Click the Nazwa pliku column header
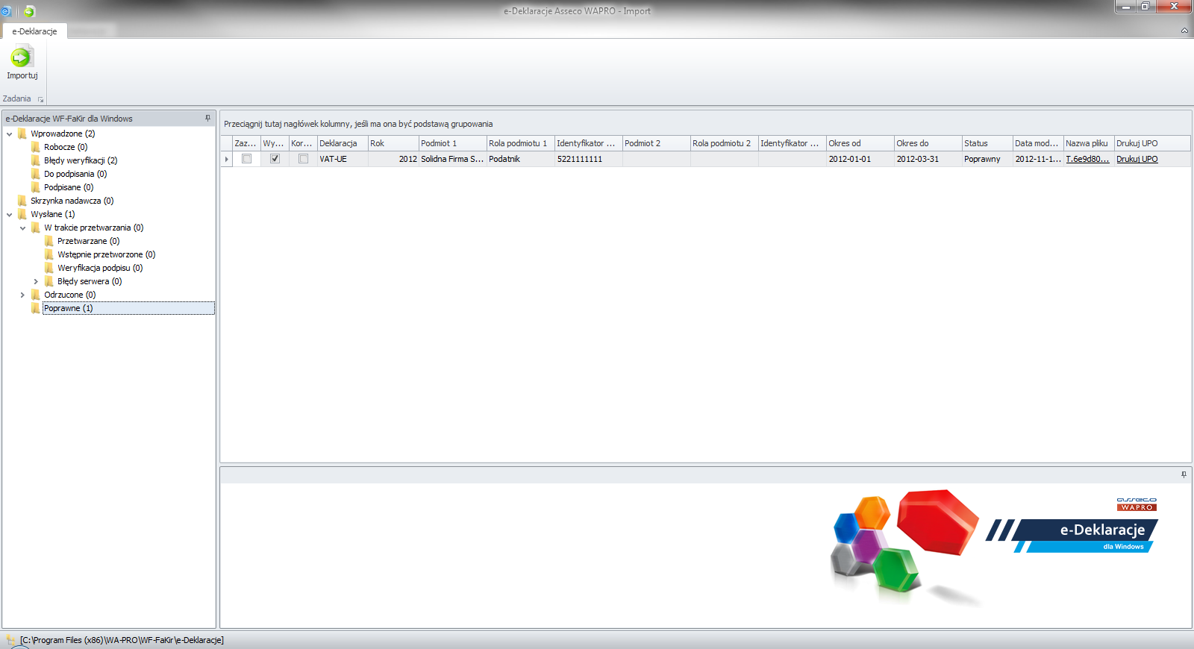The width and height of the screenshot is (1194, 649). coord(1089,143)
